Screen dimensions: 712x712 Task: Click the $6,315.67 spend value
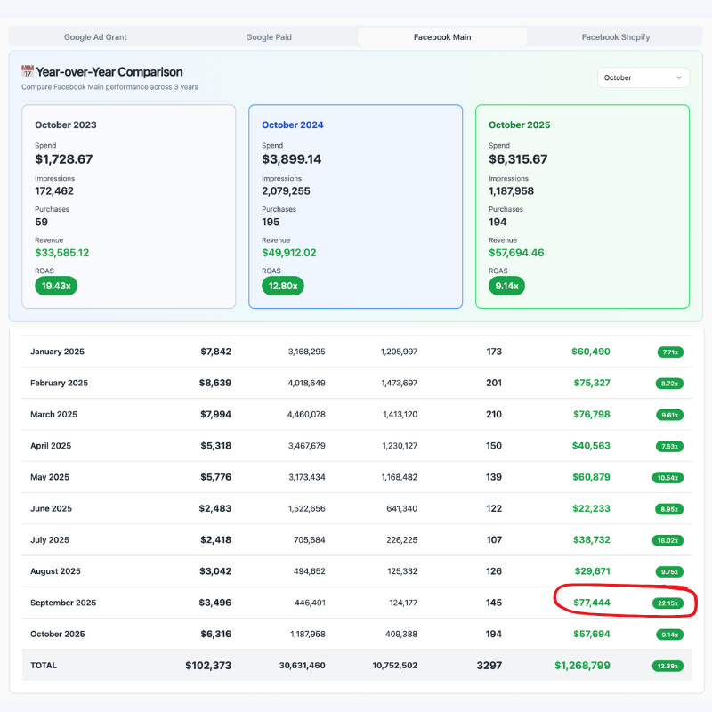point(518,159)
